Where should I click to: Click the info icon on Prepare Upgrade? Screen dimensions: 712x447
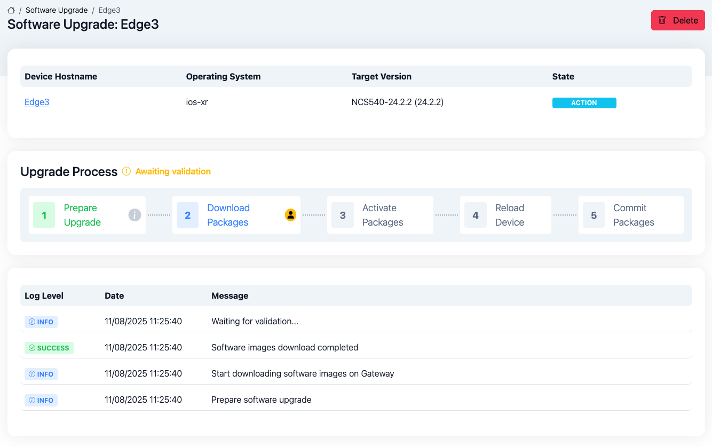[x=135, y=215]
